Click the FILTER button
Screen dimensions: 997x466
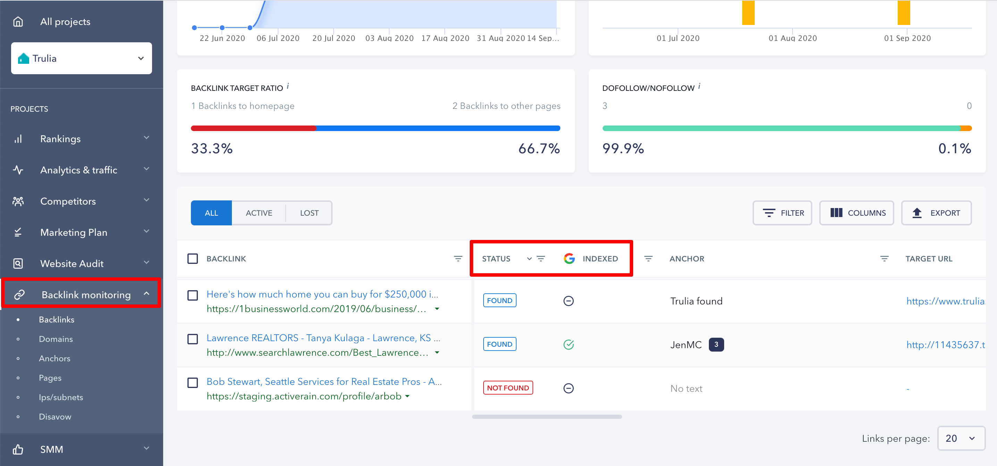point(782,213)
